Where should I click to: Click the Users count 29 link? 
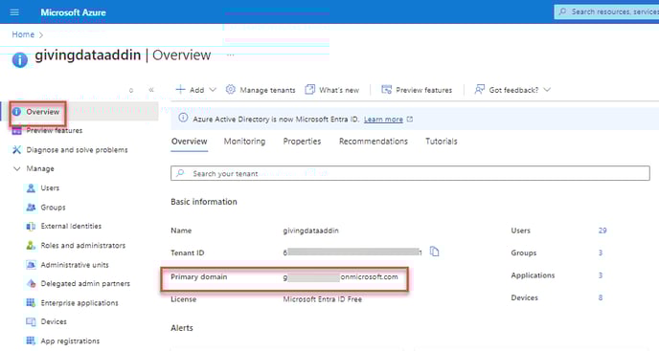[x=602, y=230]
